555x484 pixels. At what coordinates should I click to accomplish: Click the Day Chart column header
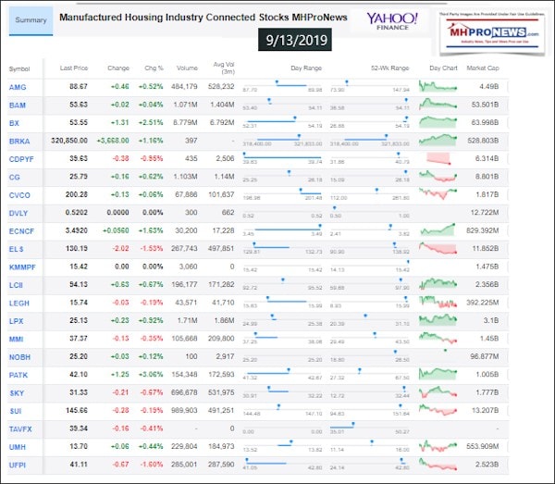coord(443,68)
